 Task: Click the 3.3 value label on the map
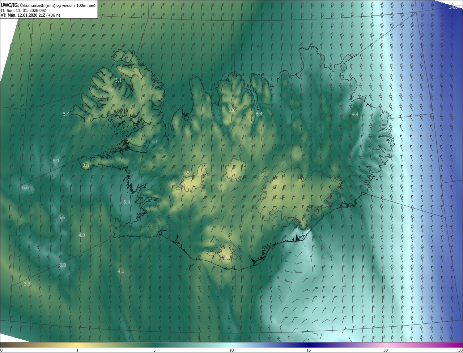[x=27, y=284]
